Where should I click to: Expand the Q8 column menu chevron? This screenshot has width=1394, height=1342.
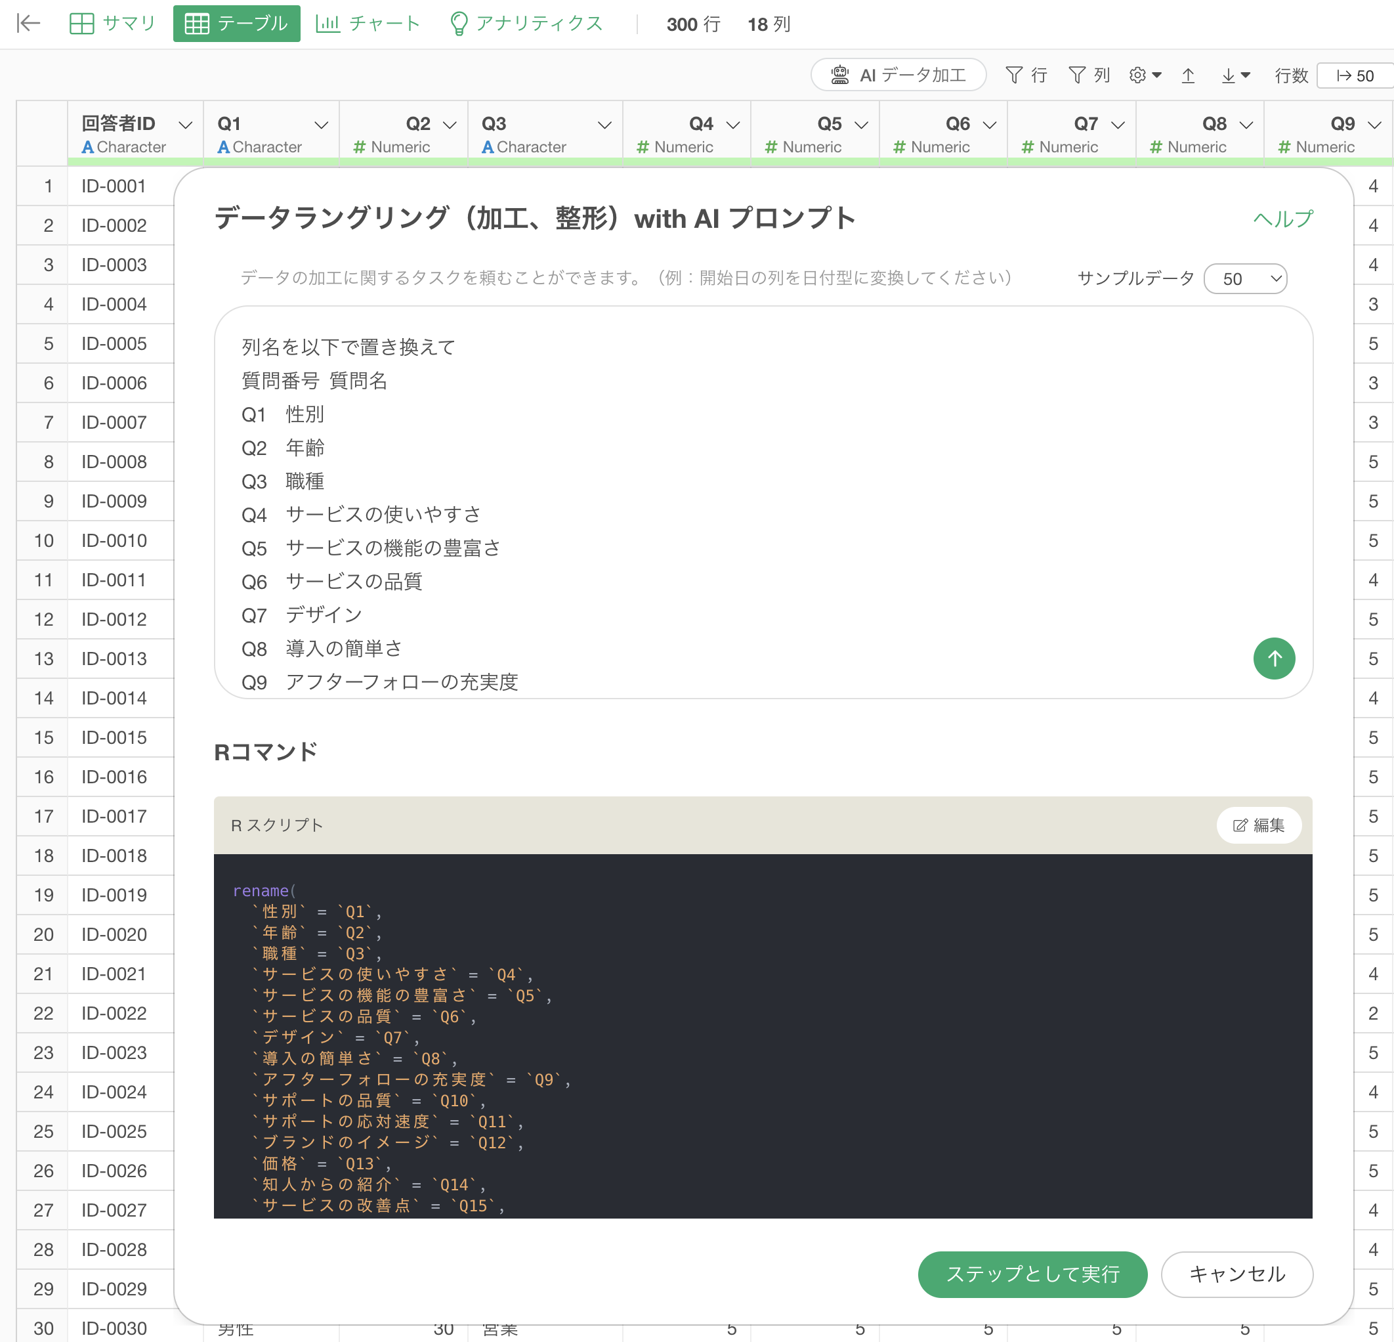(x=1246, y=125)
